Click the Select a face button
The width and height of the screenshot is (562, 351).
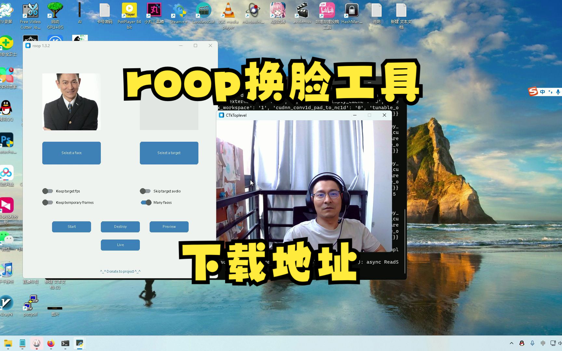click(72, 153)
